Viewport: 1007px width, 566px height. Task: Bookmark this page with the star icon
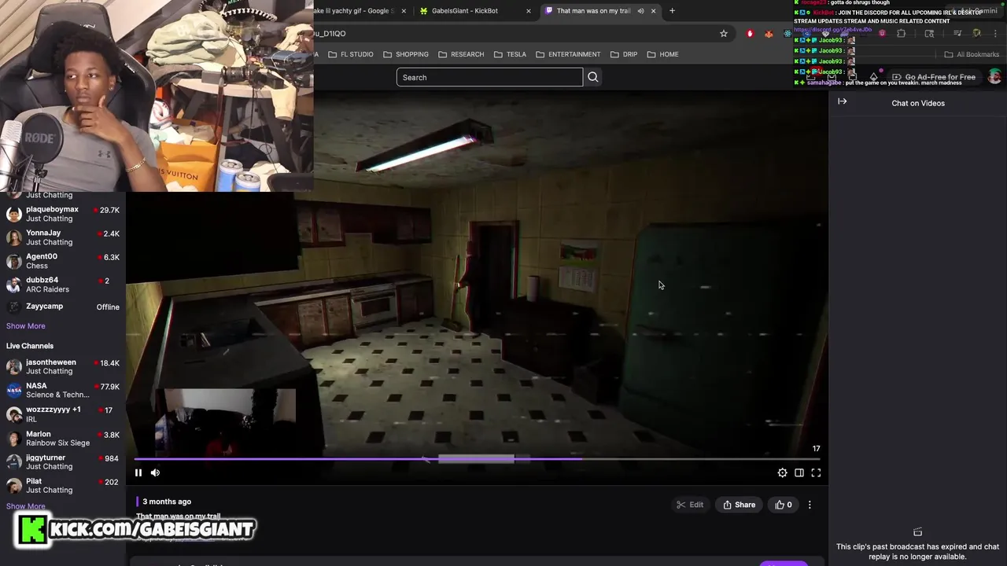[x=724, y=33]
